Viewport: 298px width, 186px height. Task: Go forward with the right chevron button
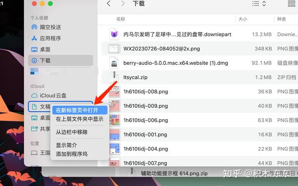coord(123,3)
